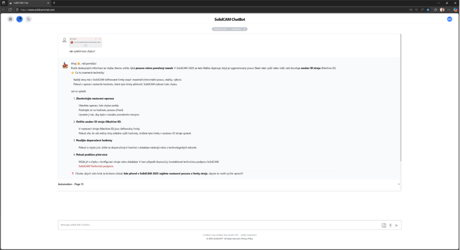Viewport: 460px width, 250px height.
Task: Click the grey pin icon in header
Action: point(28,19)
